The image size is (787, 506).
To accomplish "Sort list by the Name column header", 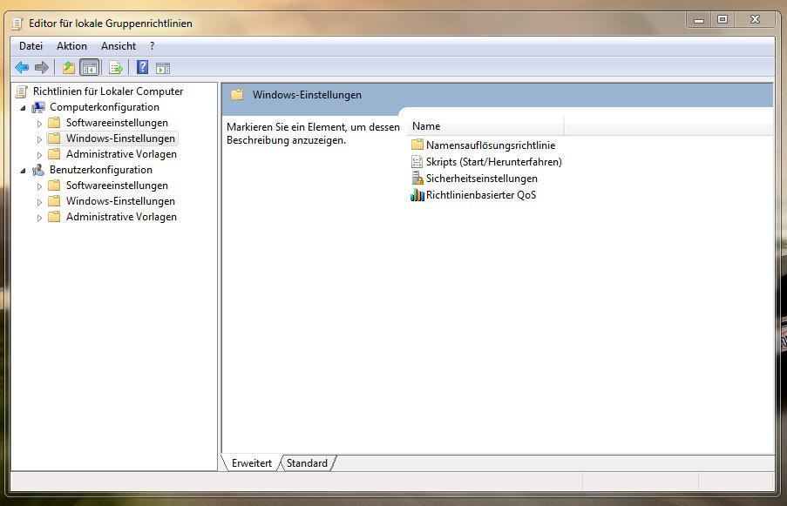I will point(487,126).
